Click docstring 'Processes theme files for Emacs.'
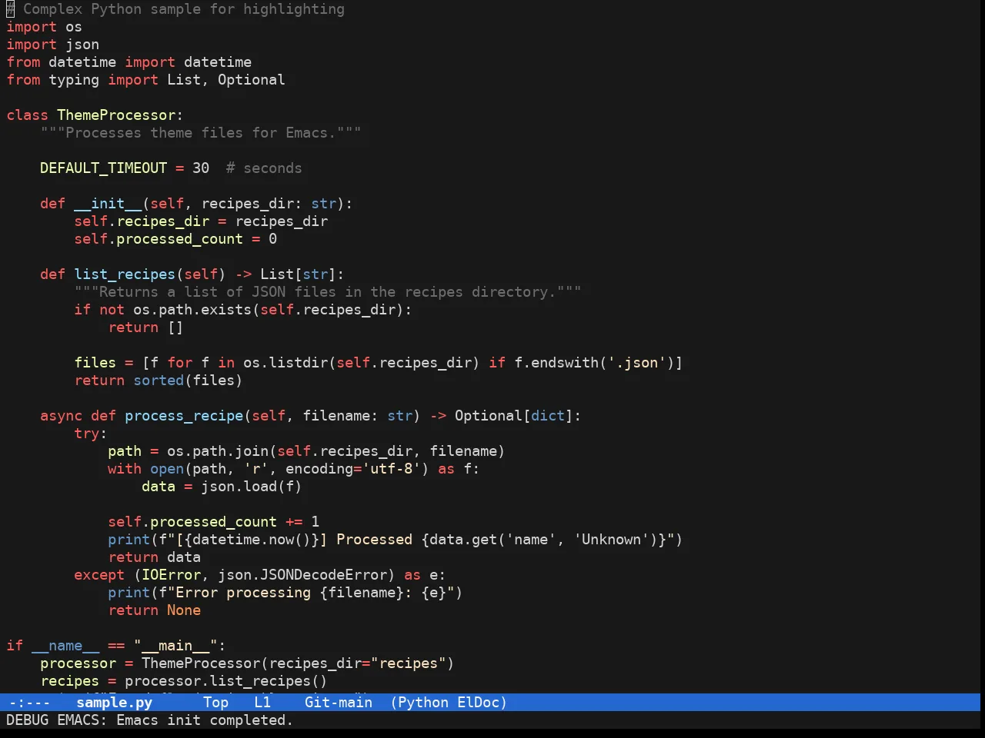Viewport: 985px width, 738px height. pos(201,133)
